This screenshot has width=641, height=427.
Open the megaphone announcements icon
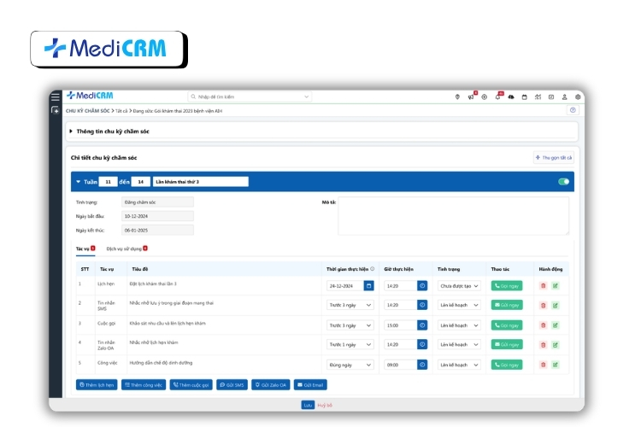pyautogui.click(x=471, y=97)
